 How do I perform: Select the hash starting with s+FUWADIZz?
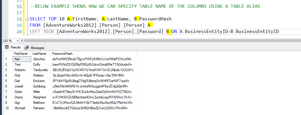coord(93,97)
